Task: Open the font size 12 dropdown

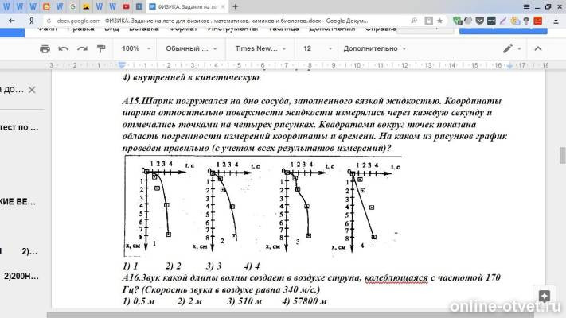Action: tap(317, 48)
